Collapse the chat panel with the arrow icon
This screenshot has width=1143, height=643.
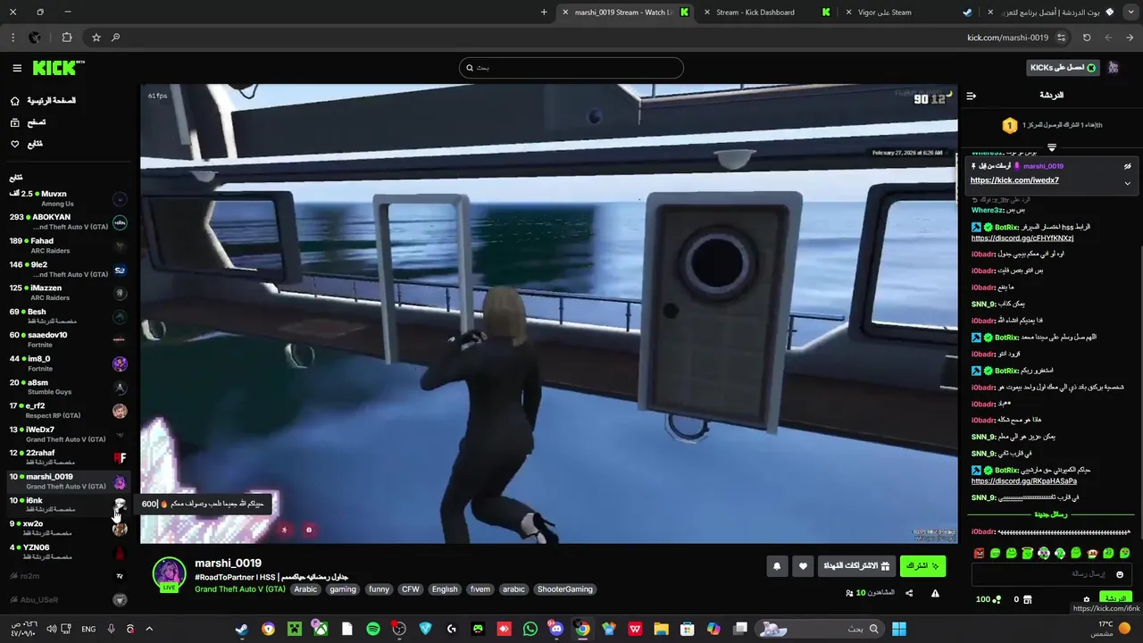(x=972, y=96)
